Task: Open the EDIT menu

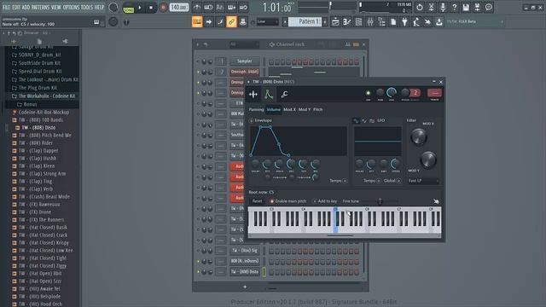Action: (16, 8)
